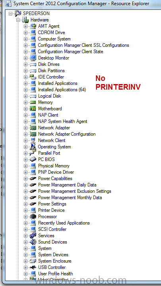Collapse the Hardware node

[18, 20]
